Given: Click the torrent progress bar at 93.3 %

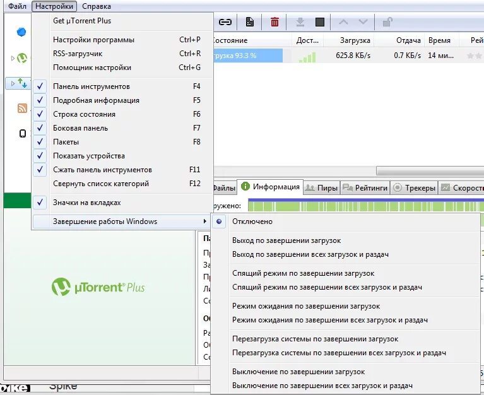Looking at the screenshot, I should coord(248,56).
